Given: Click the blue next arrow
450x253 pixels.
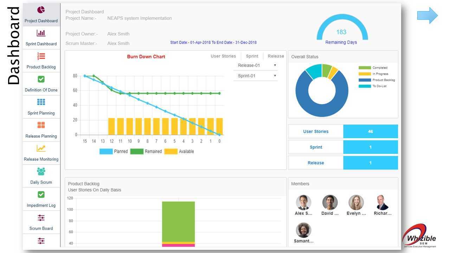Looking at the screenshot, I should 427,16.
